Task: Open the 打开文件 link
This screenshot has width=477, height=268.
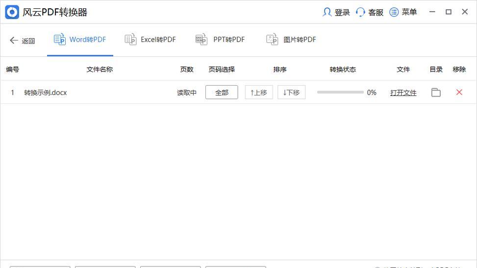Action: click(403, 93)
